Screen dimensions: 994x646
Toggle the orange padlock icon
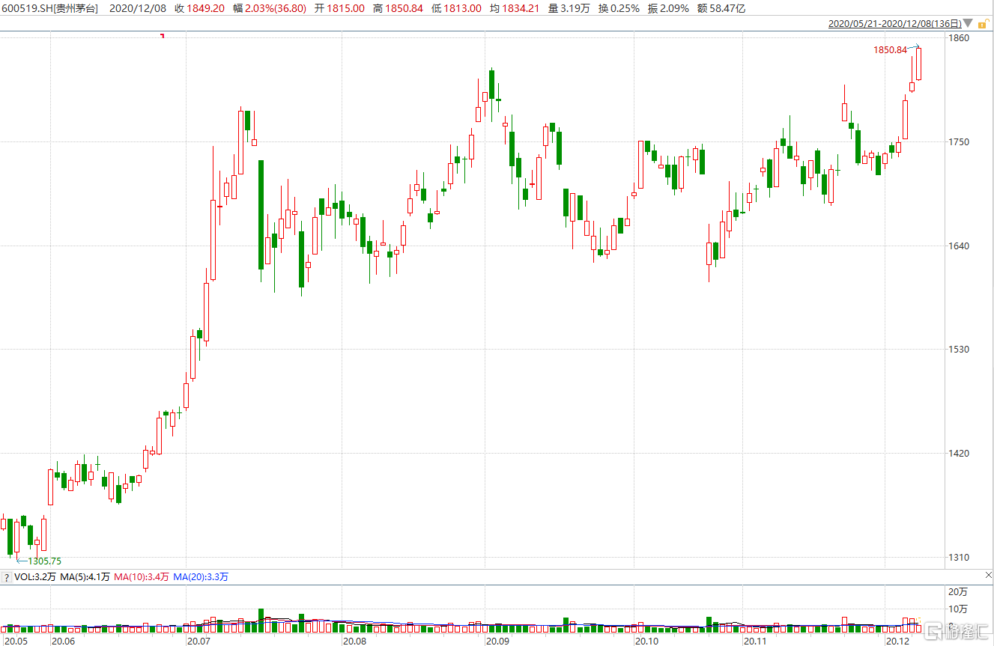[983, 23]
